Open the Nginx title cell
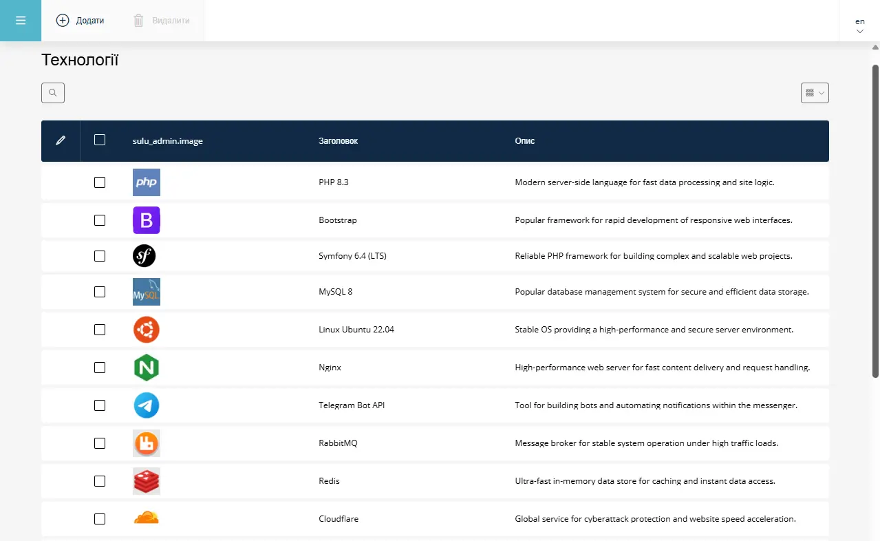The width and height of the screenshot is (880, 541). click(x=330, y=368)
